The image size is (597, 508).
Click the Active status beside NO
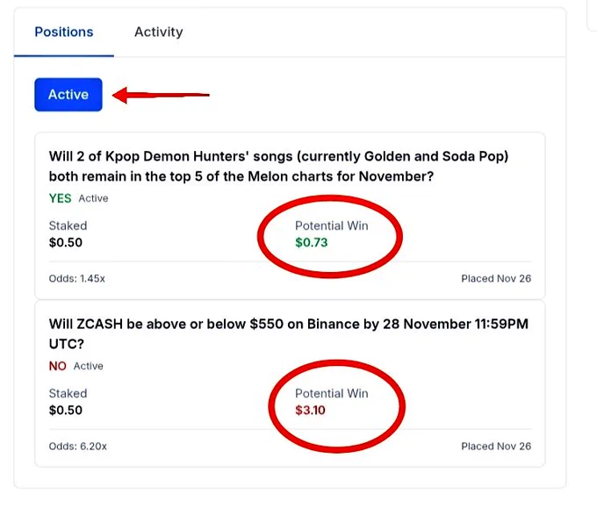pos(89,366)
